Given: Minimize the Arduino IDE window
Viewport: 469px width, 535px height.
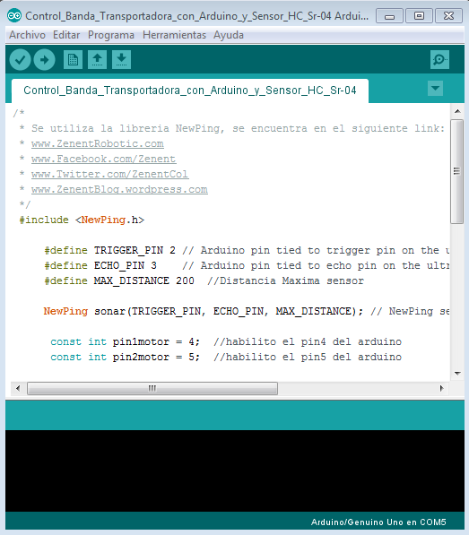Looking at the screenshot, I should [389, 16].
